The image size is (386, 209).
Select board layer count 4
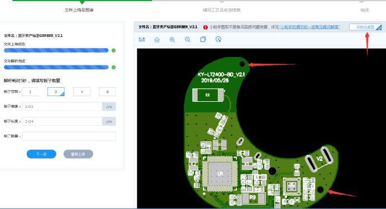click(x=82, y=92)
